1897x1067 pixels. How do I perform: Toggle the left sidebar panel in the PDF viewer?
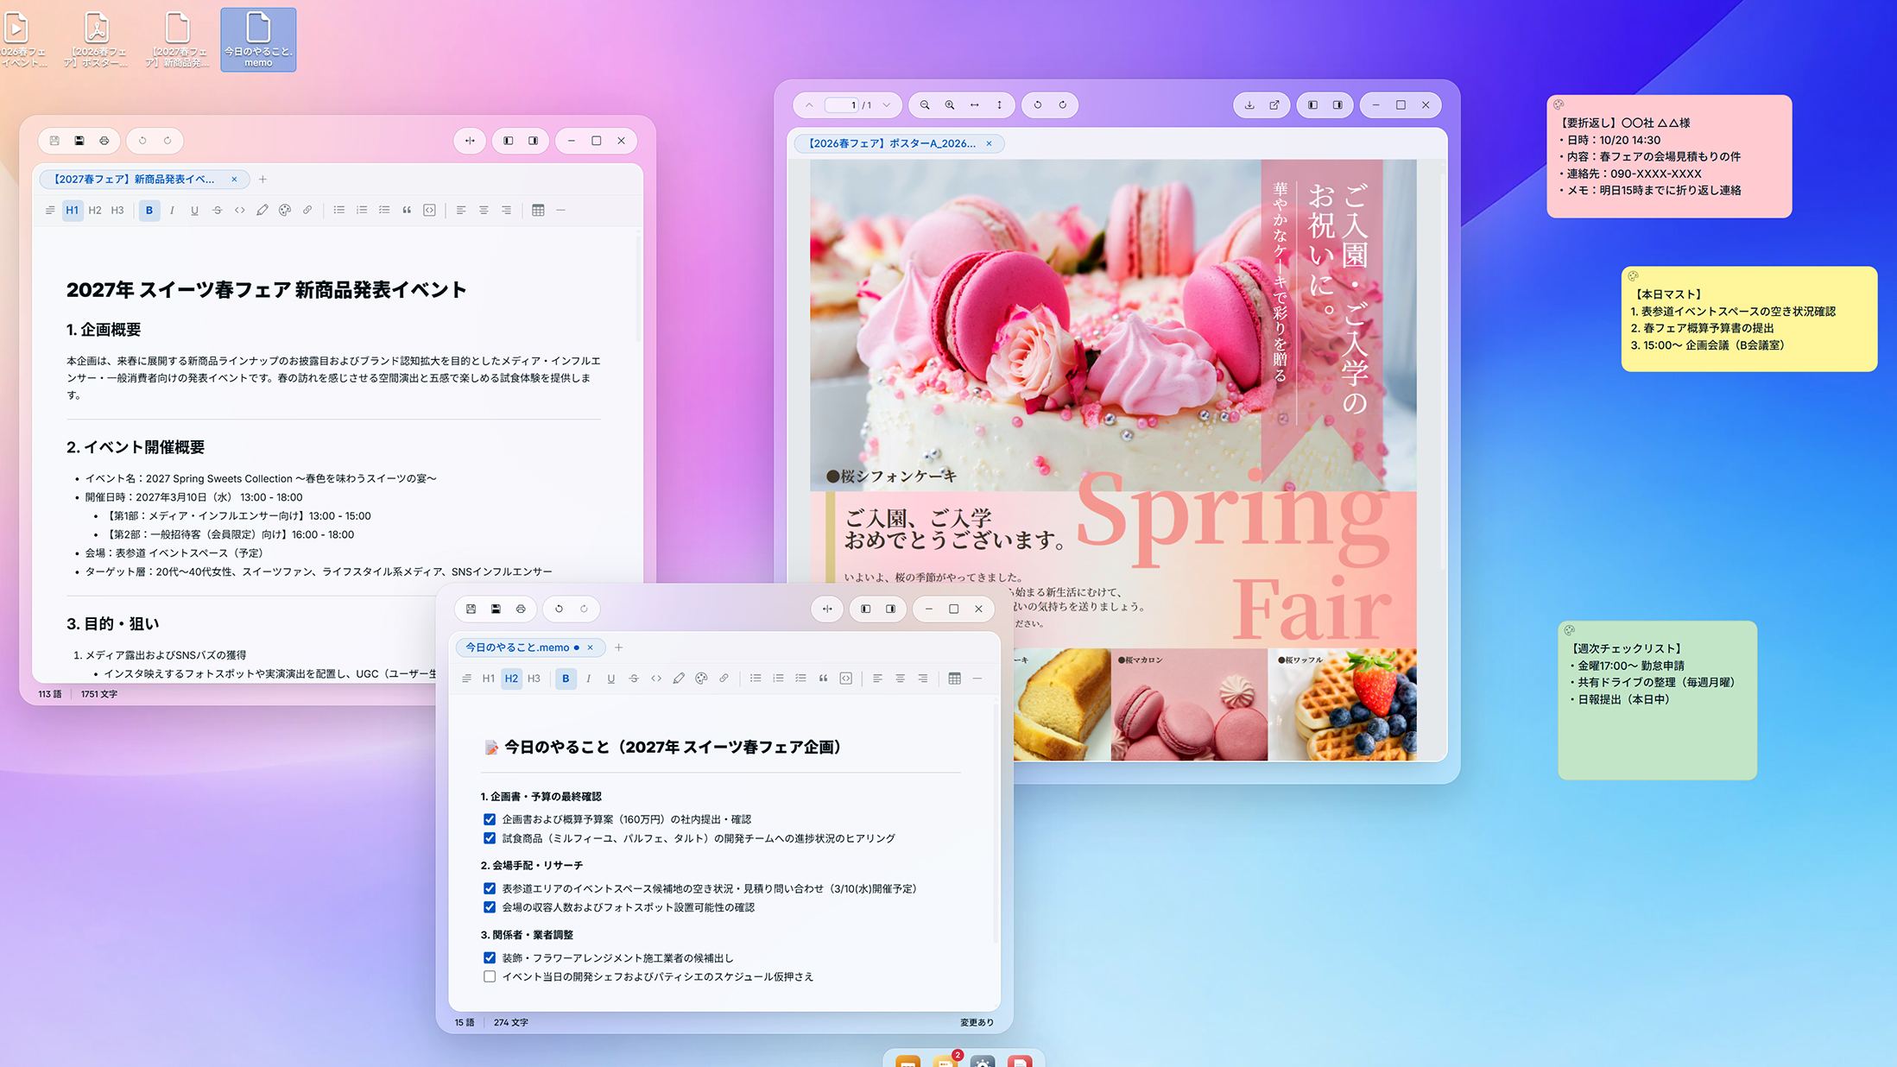coord(1312,105)
